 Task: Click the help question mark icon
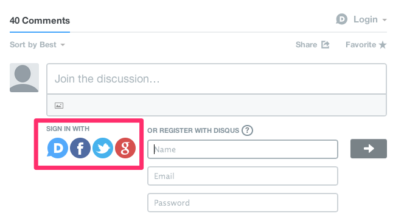click(247, 130)
